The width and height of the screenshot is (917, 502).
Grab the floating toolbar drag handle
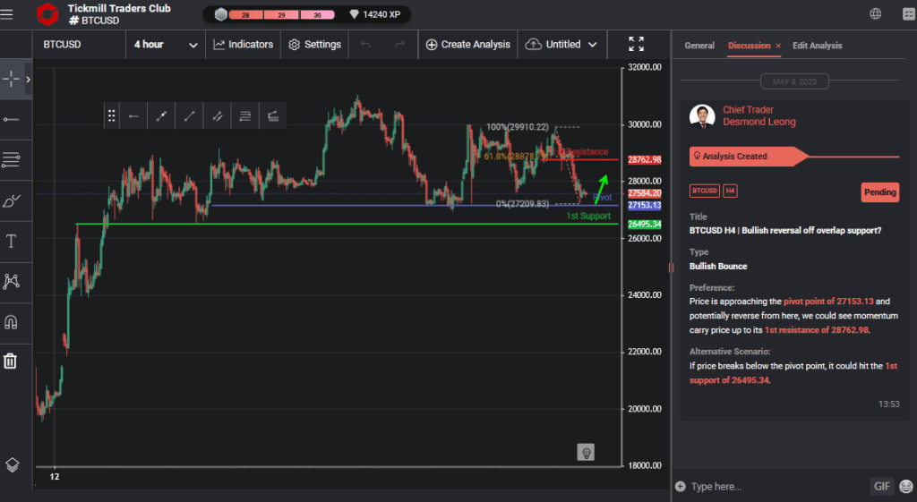(x=111, y=116)
